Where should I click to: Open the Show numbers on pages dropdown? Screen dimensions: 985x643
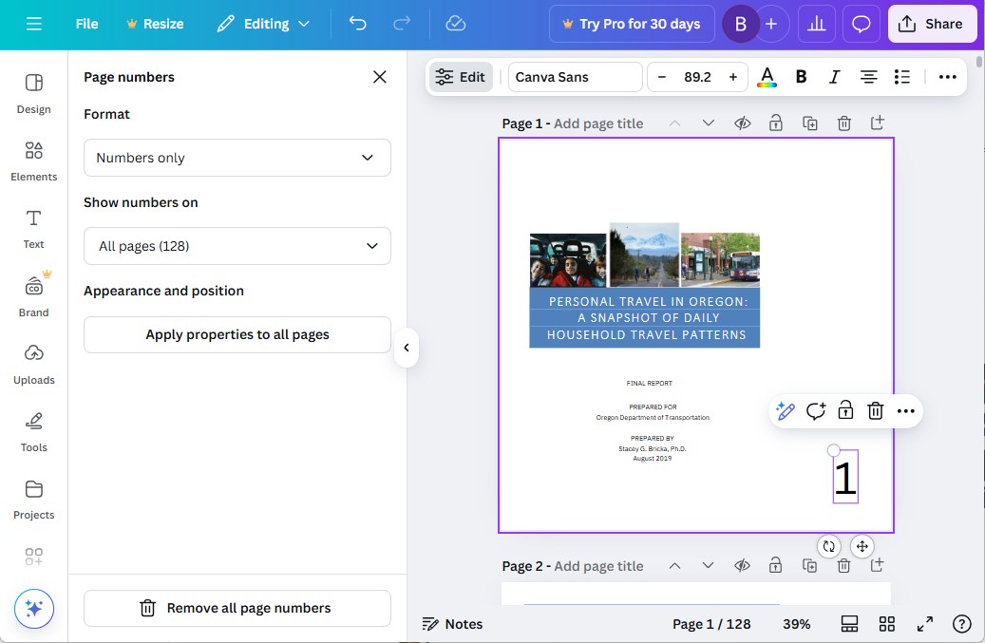[x=237, y=246]
